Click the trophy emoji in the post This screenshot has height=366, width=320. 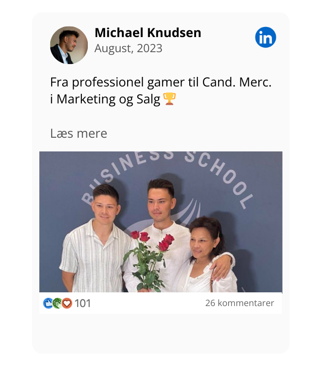[169, 99]
